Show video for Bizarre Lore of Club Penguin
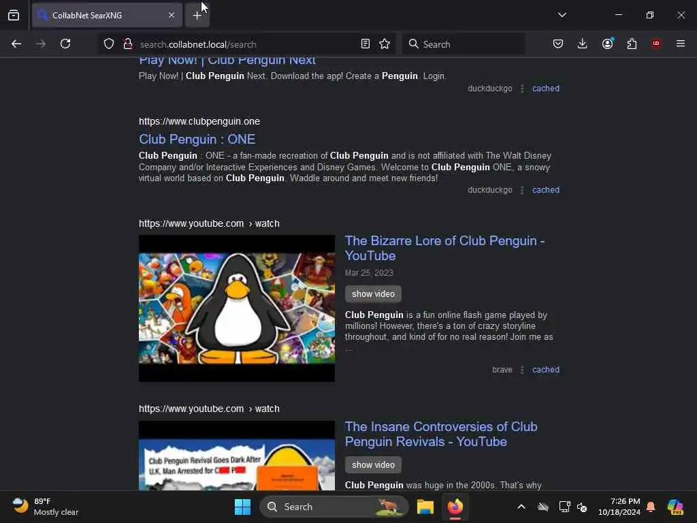Viewport: 697px width, 523px height. [x=373, y=294]
